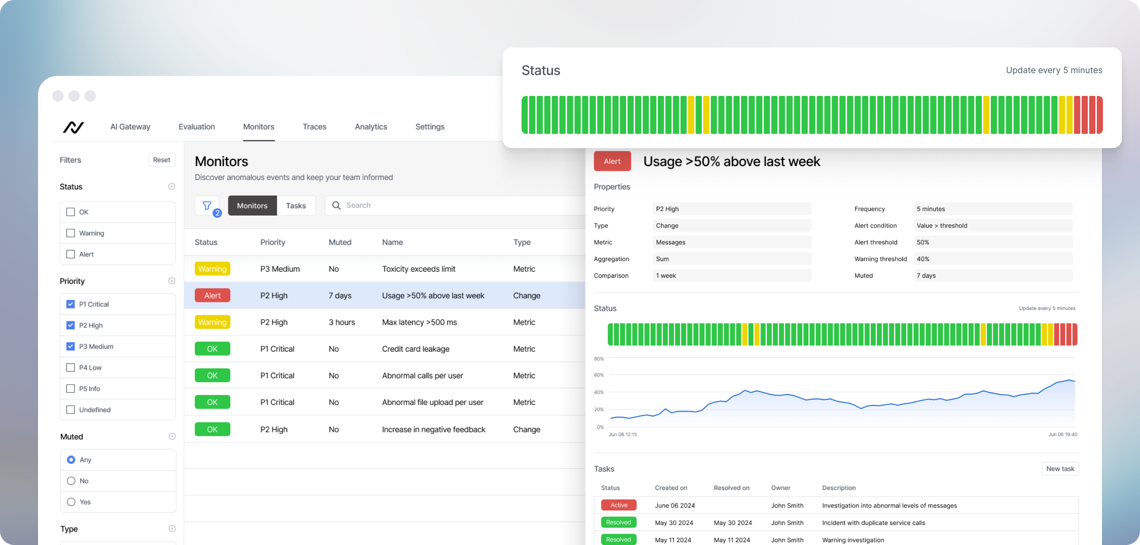Open the Abnormal file upload per user monitor
The width and height of the screenshot is (1140, 545).
coord(385,402)
